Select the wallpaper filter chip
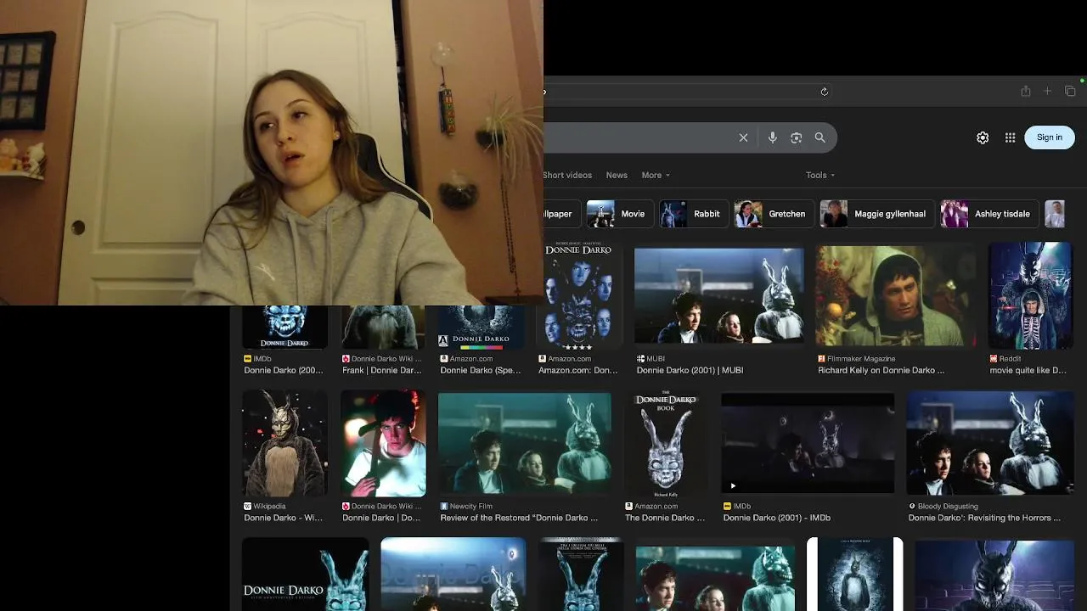Image resolution: width=1087 pixels, height=611 pixels. pos(560,214)
